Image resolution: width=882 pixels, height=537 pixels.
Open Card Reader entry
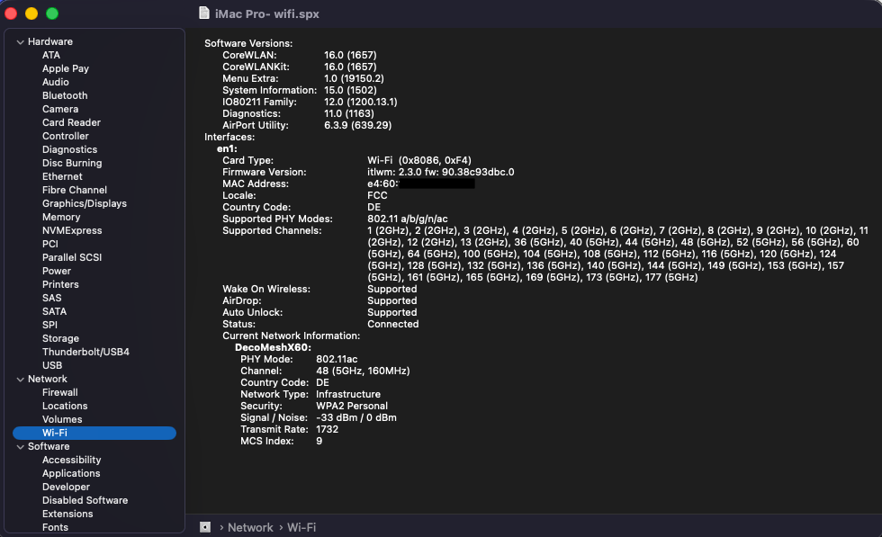(71, 122)
